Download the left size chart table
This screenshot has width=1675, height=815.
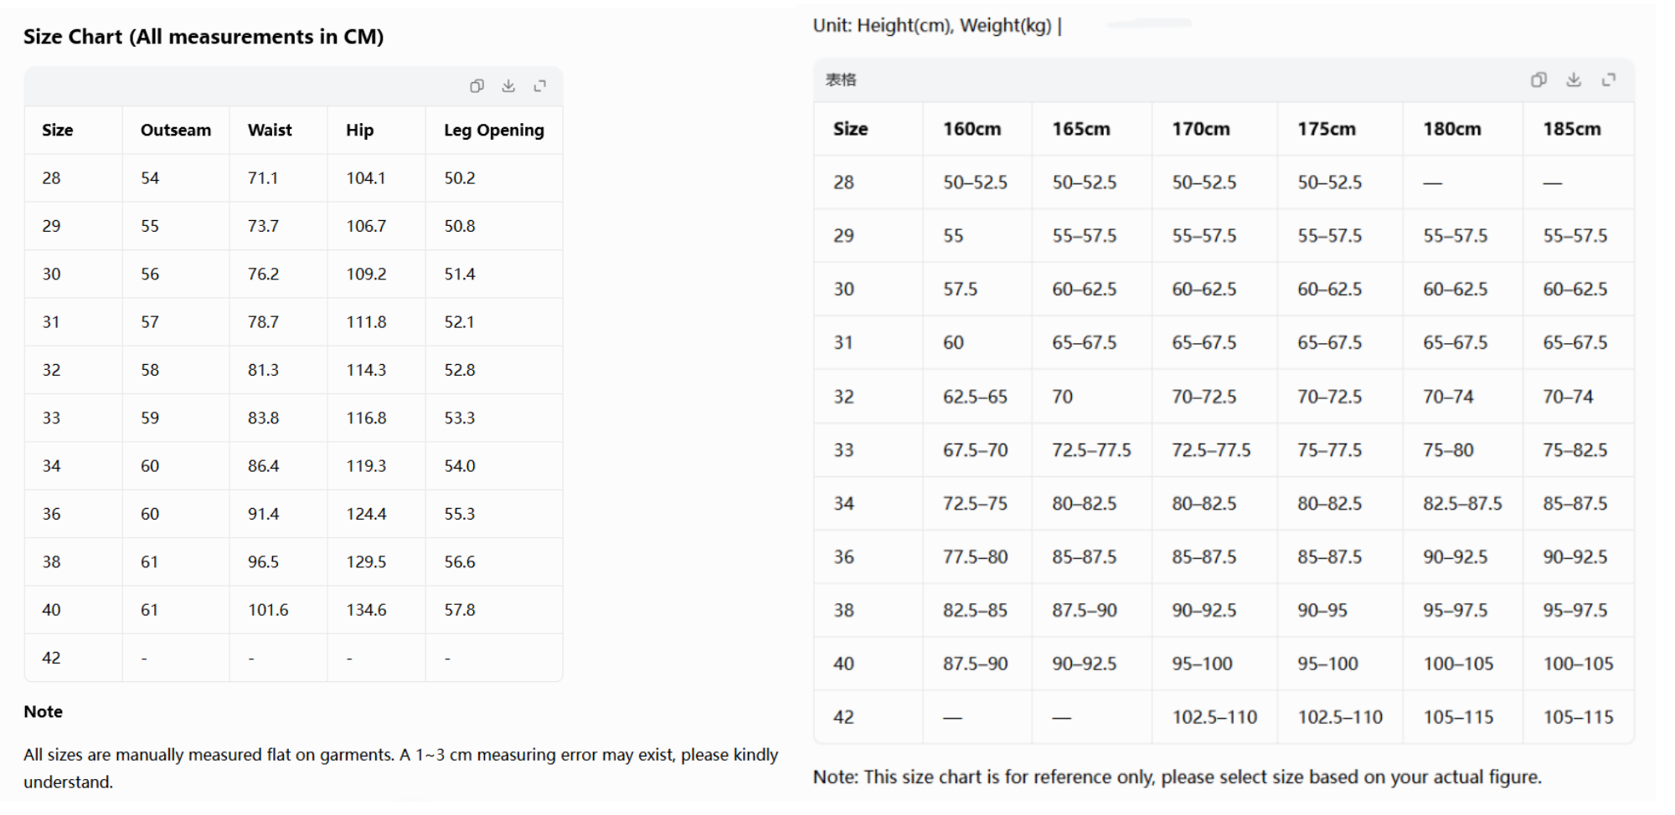pos(508,85)
